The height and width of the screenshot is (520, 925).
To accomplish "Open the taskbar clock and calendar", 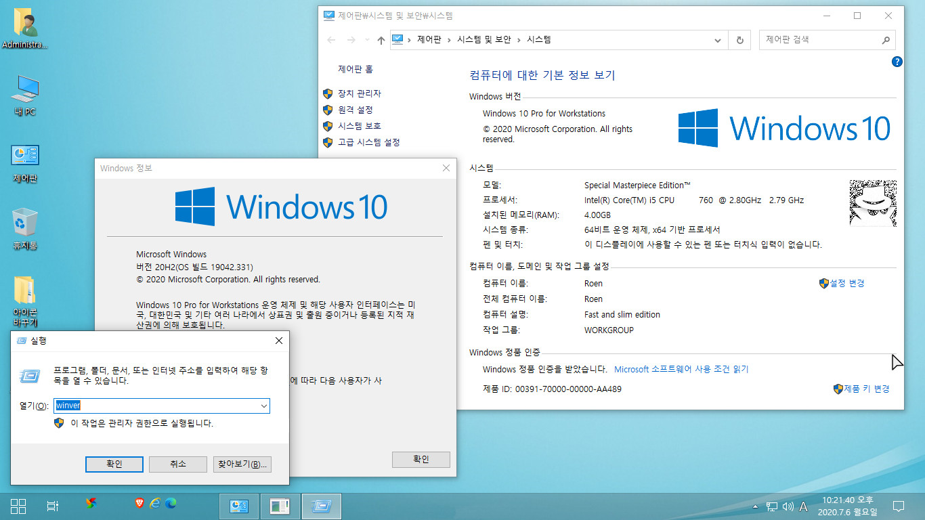I will [848, 506].
